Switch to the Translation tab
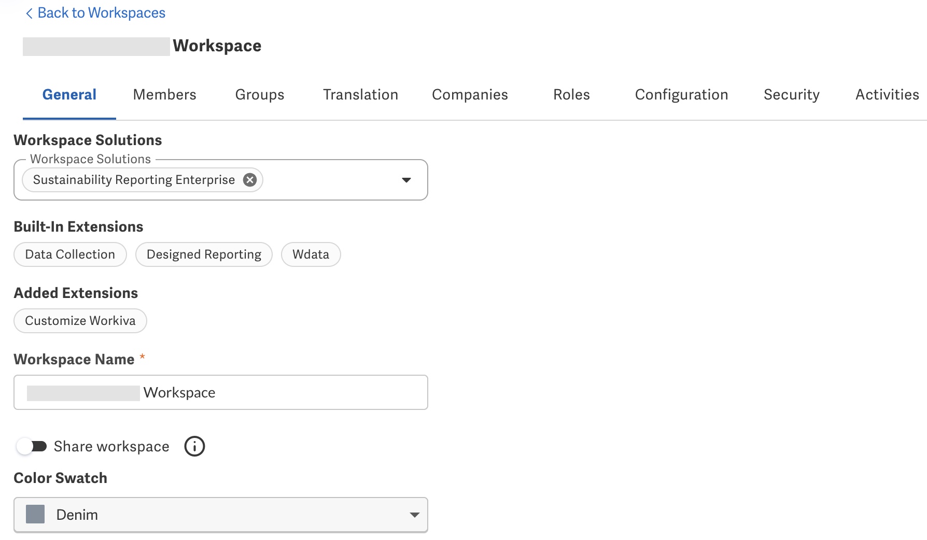The width and height of the screenshot is (927, 540). 361,94
